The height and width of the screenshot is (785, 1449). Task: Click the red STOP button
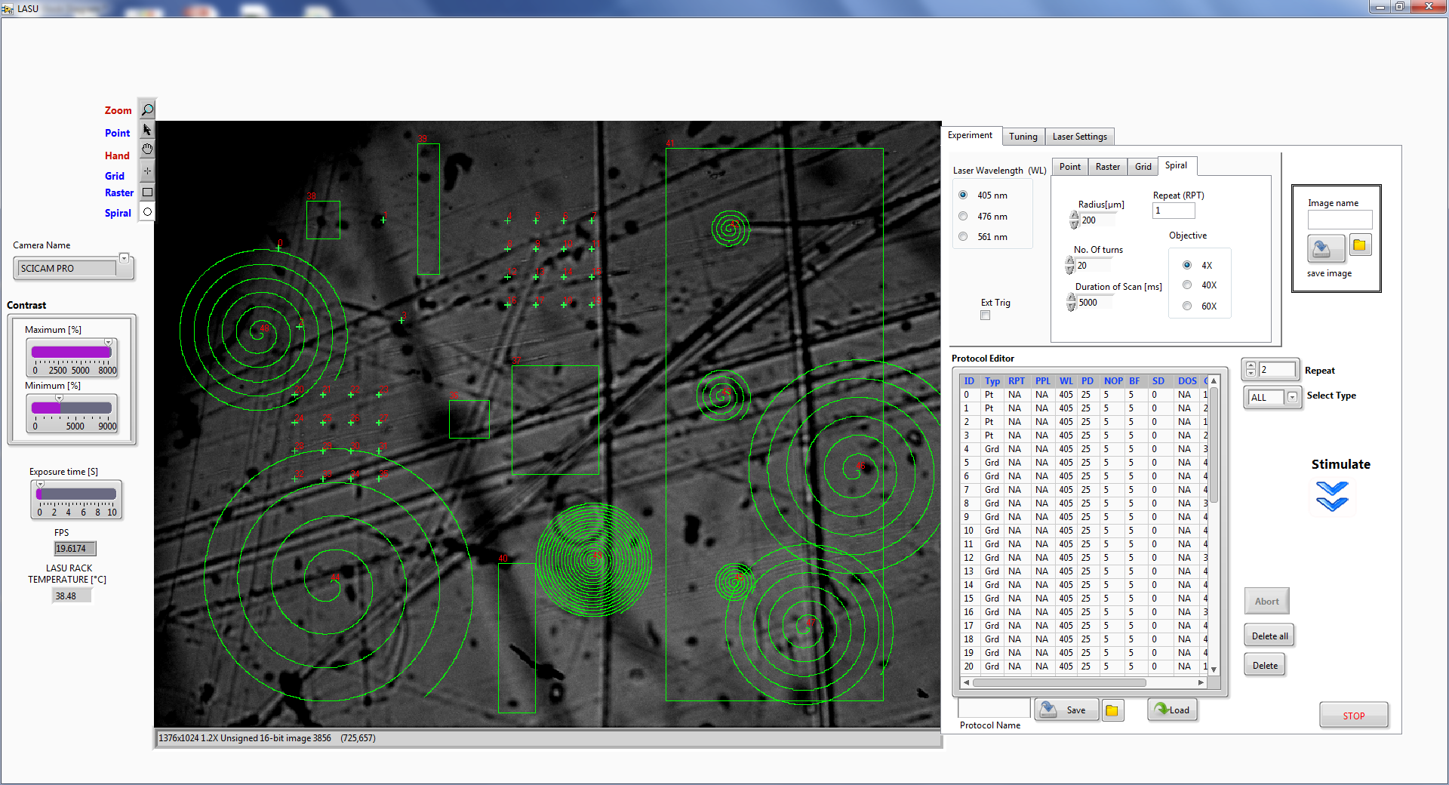1353,716
